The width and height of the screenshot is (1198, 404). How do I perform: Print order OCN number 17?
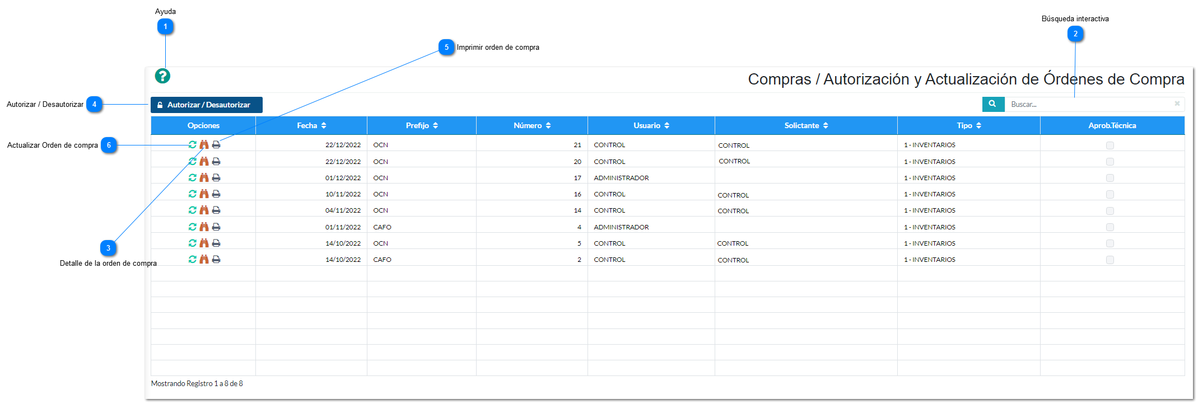tap(216, 177)
